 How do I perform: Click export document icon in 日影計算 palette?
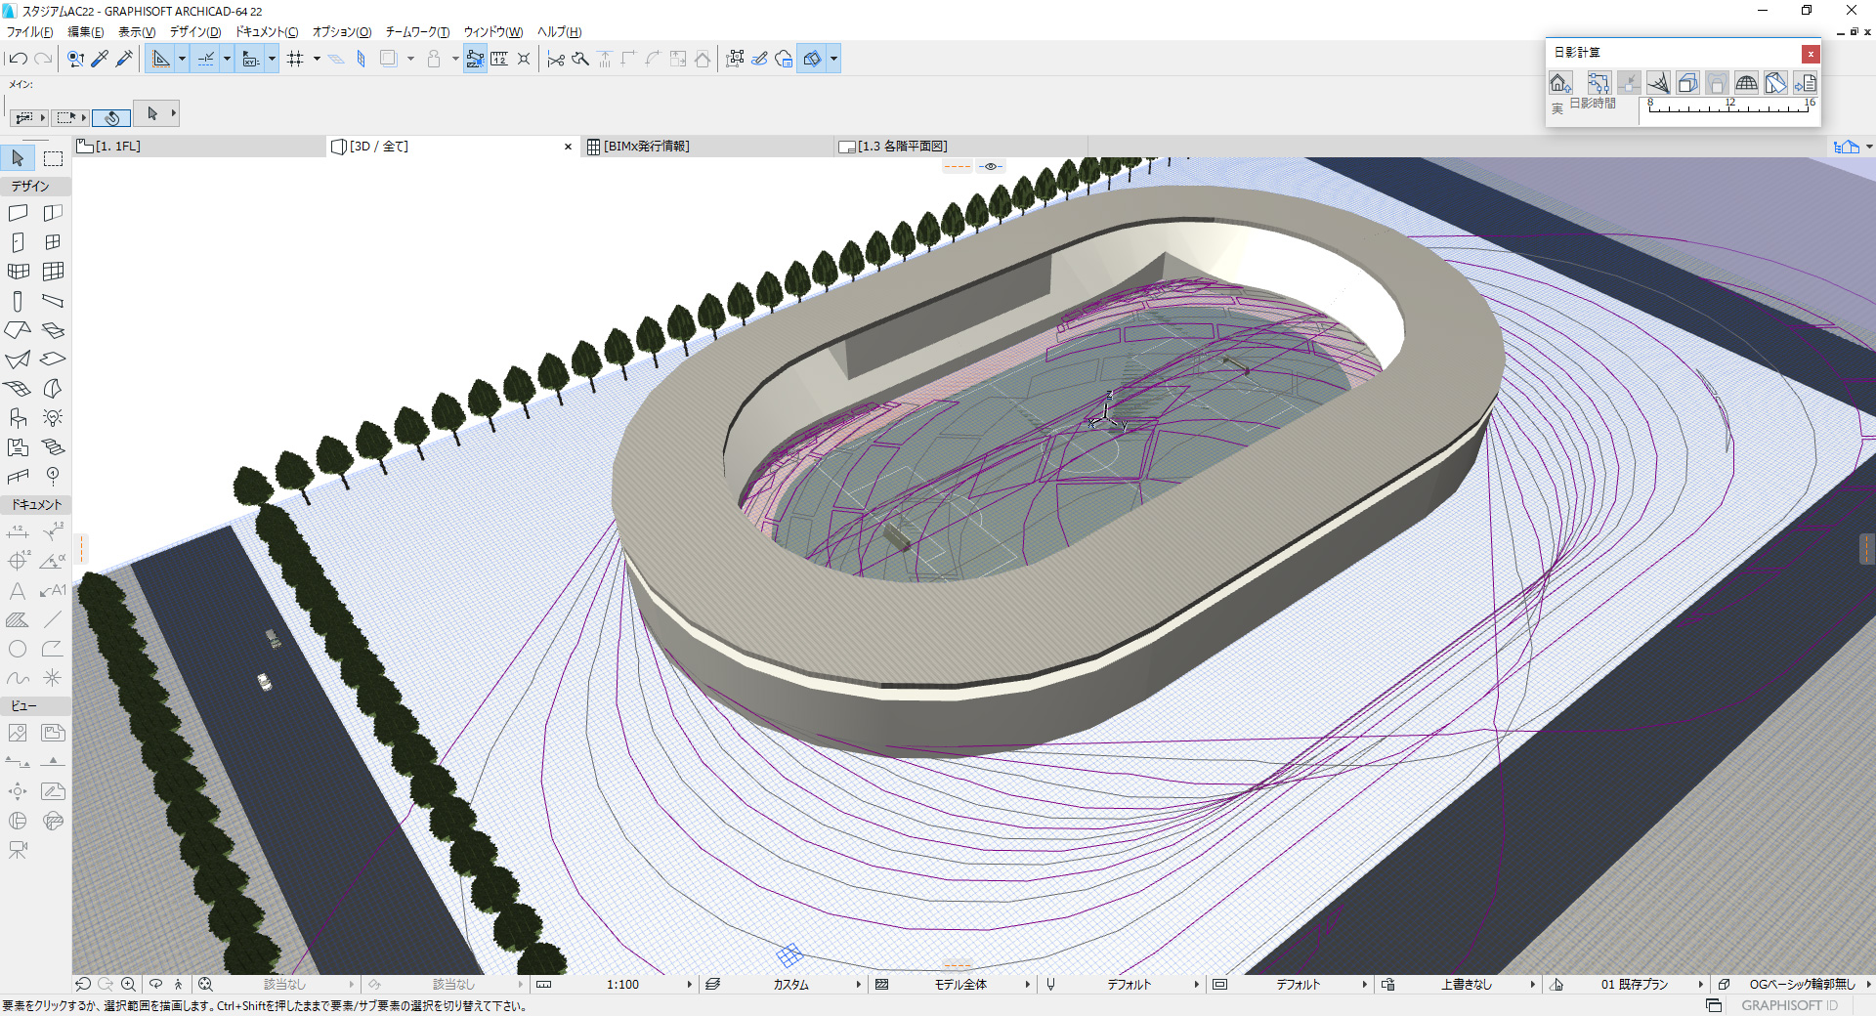1806,83
